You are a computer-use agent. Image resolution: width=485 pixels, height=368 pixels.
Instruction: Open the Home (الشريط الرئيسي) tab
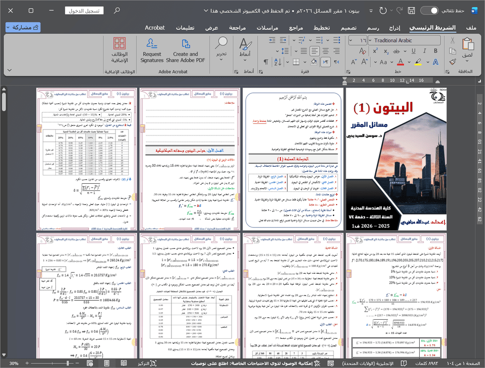point(432,27)
